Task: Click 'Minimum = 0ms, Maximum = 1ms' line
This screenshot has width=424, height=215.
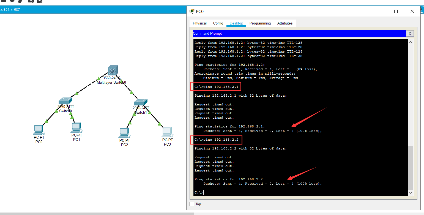Action: pos(250,78)
